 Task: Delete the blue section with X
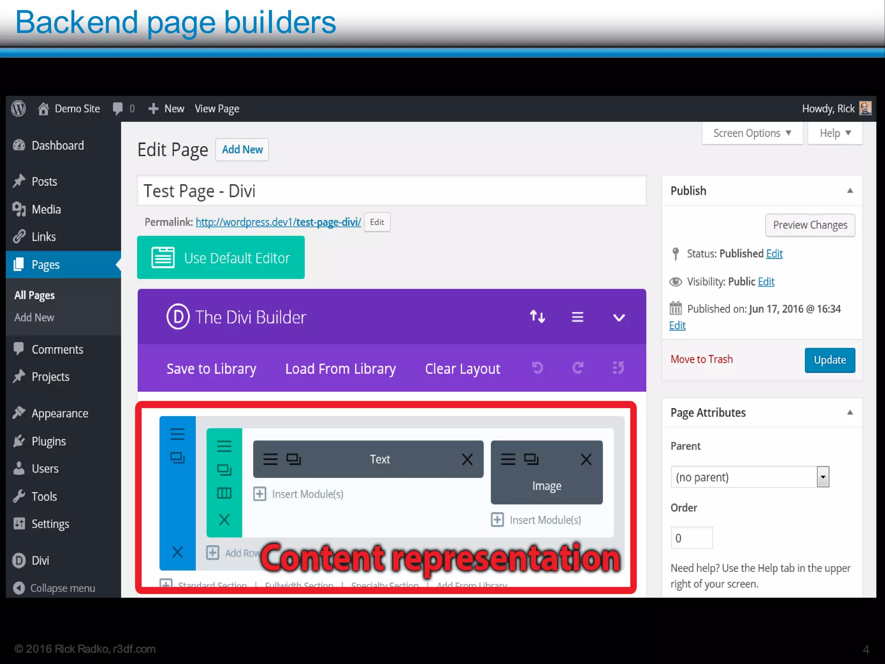tap(177, 552)
